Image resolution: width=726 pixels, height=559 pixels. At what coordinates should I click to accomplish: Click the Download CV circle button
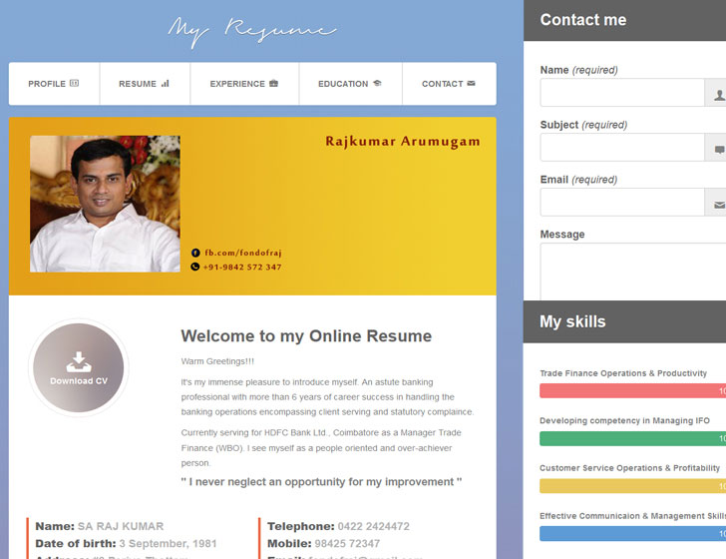(x=79, y=368)
